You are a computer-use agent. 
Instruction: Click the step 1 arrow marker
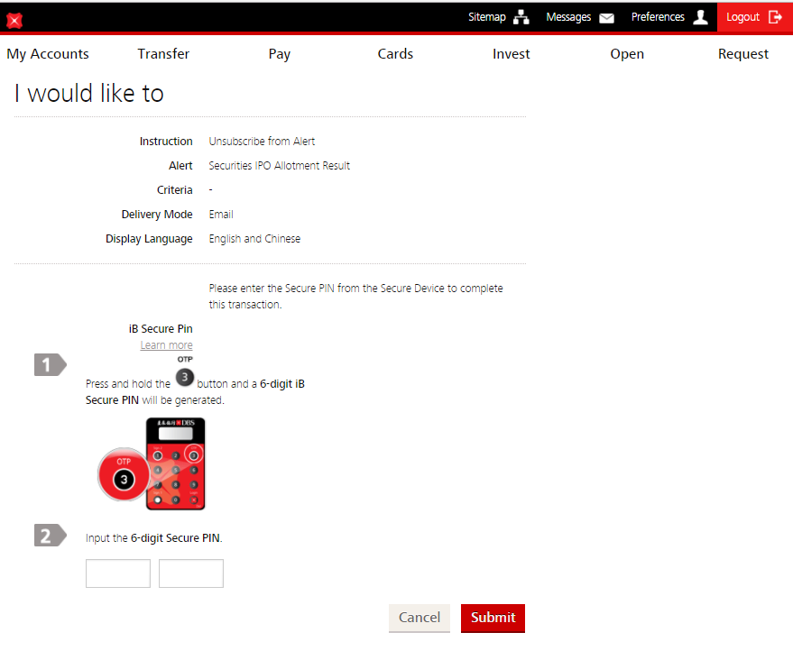tap(50, 365)
